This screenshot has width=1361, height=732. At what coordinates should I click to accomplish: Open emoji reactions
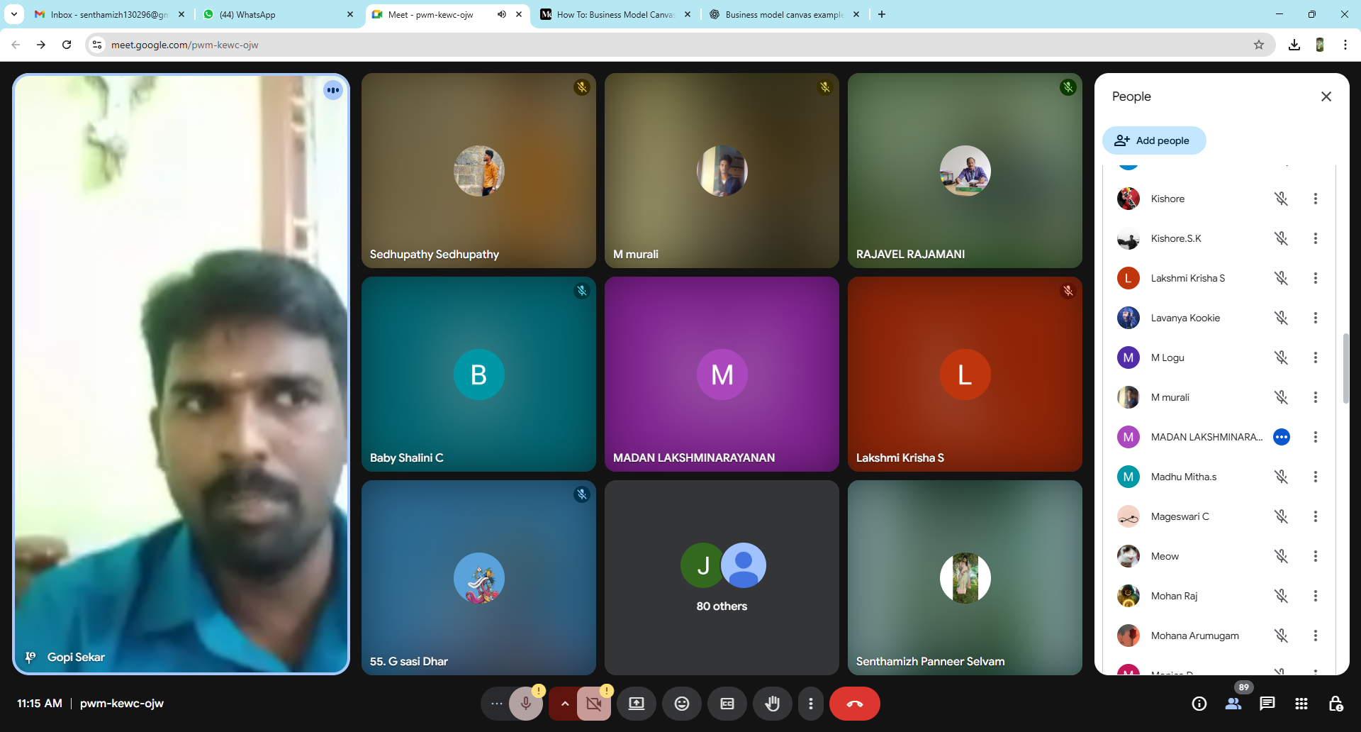point(681,704)
